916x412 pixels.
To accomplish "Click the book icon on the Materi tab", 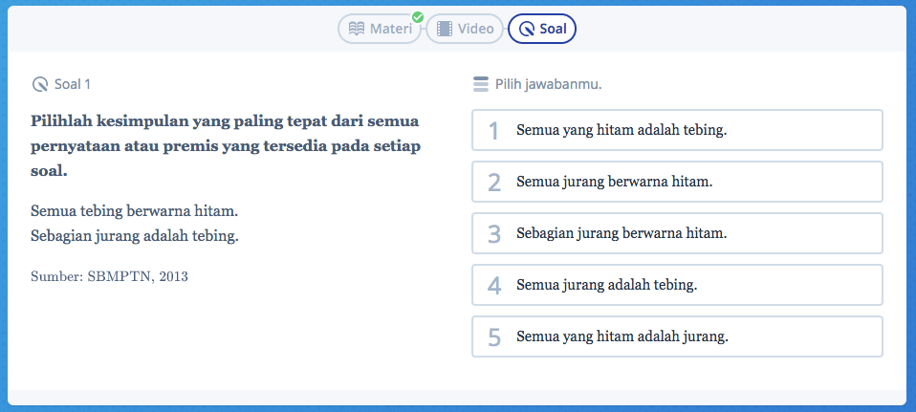I will (x=356, y=29).
